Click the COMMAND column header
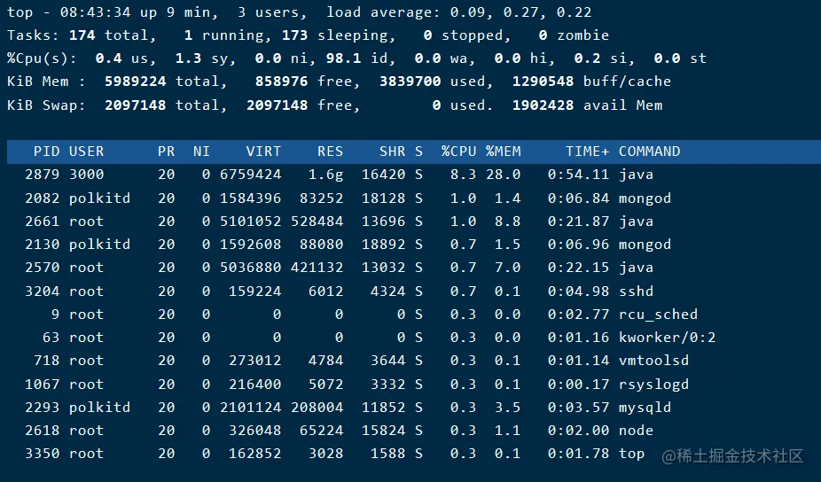This screenshot has height=482, width=821. (649, 152)
